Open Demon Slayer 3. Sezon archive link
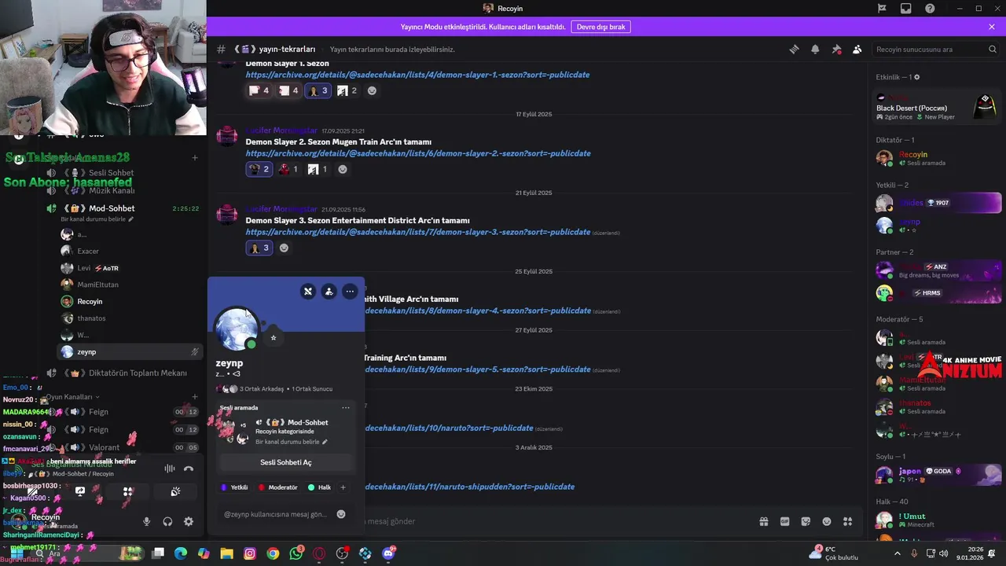Image resolution: width=1006 pixels, height=566 pixels. tap(418, 232)
